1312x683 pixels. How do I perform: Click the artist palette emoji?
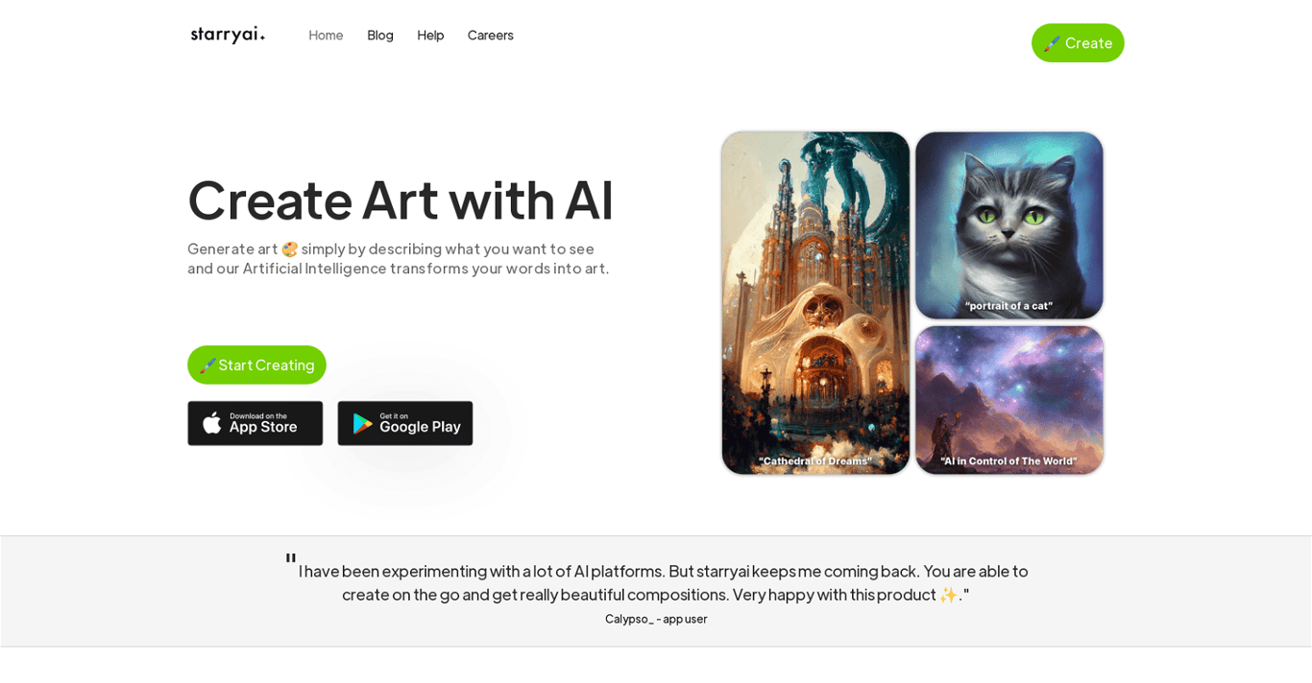290,249
